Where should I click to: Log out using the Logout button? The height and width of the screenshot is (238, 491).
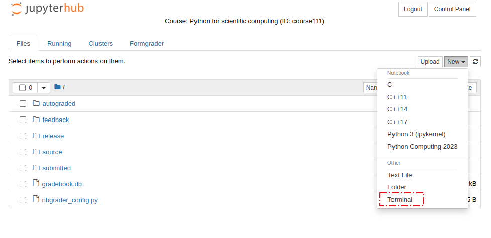point(413,9)
